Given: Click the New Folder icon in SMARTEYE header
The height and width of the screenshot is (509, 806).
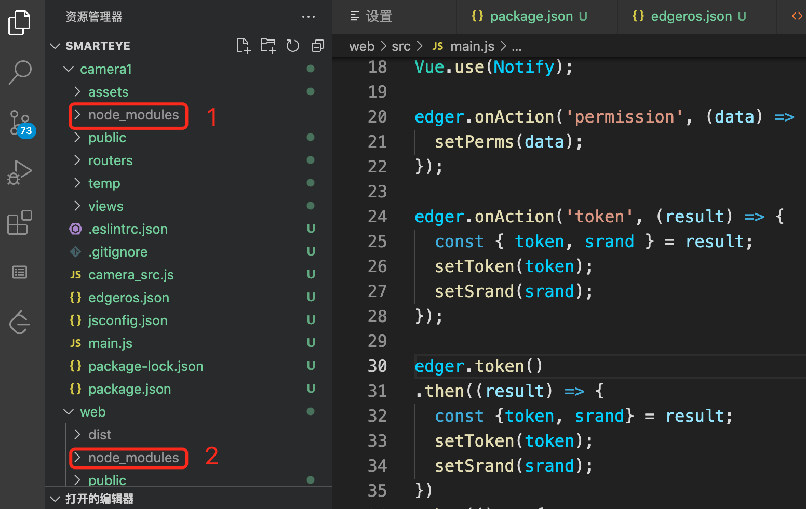Looking at the screenshot, I should point(268,46).
